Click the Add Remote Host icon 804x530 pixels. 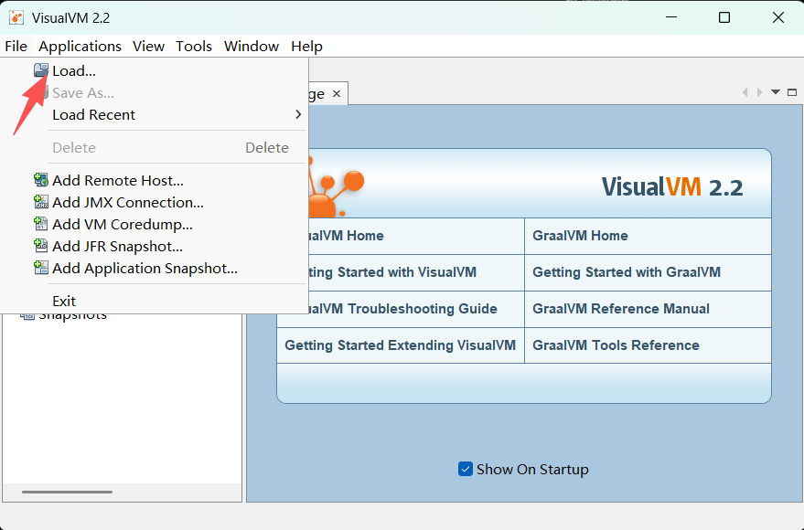pos(41,180)
